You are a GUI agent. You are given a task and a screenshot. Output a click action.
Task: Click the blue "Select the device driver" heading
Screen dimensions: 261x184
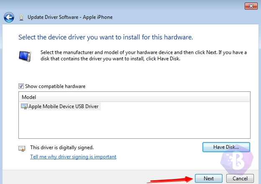[x=105, y=37]
